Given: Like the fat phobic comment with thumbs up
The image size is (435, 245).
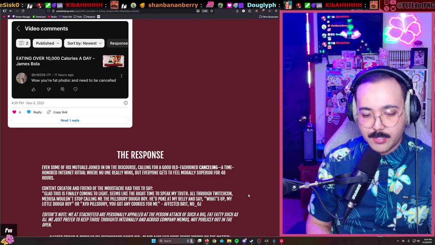Looking at the screenshot, I should (34, 89).
